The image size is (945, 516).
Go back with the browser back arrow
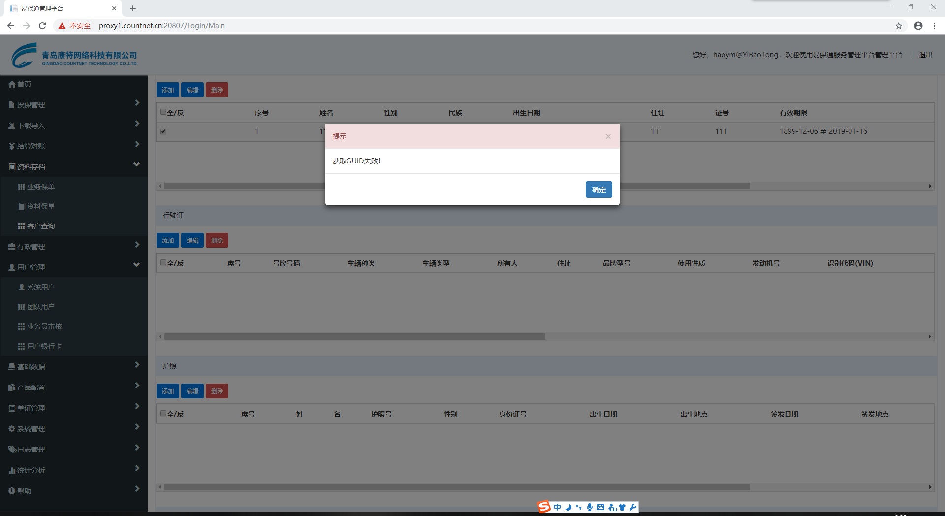click(x=11, y=26)
